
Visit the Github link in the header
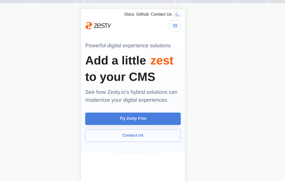coord(142,14)
